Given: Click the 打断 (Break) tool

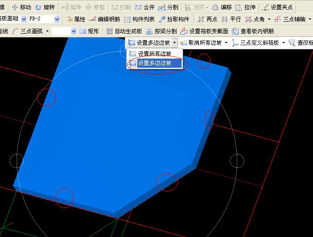Looking at the screenshot, I should [x=121, y=7].
